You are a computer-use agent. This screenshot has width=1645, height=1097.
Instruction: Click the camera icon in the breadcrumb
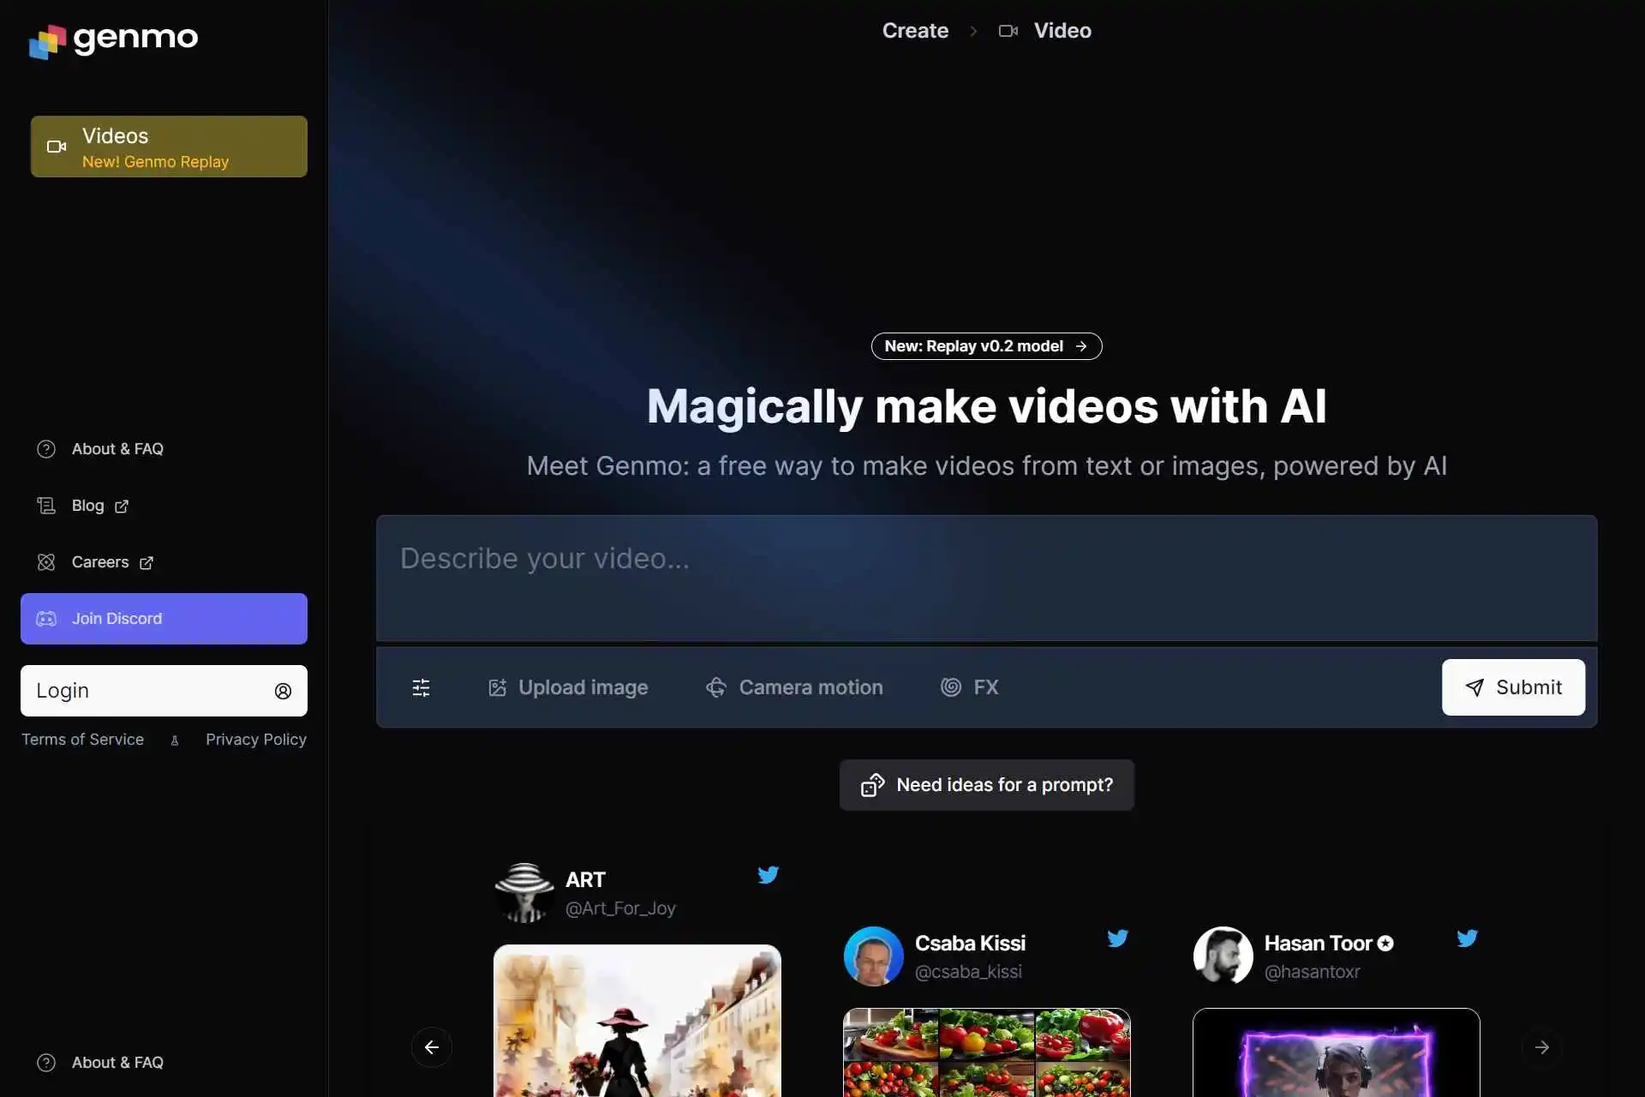1008,31
